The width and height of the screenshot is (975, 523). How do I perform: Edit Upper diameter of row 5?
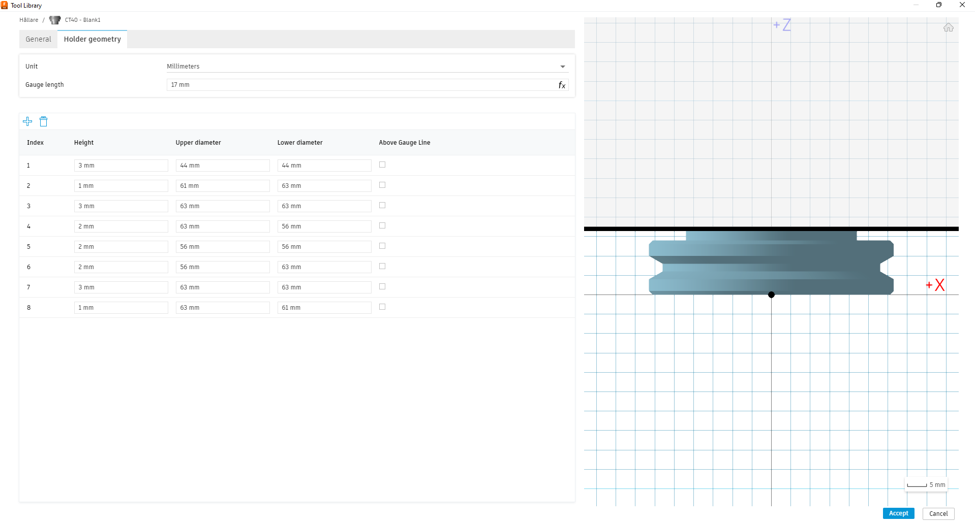[x=222, y=246]
